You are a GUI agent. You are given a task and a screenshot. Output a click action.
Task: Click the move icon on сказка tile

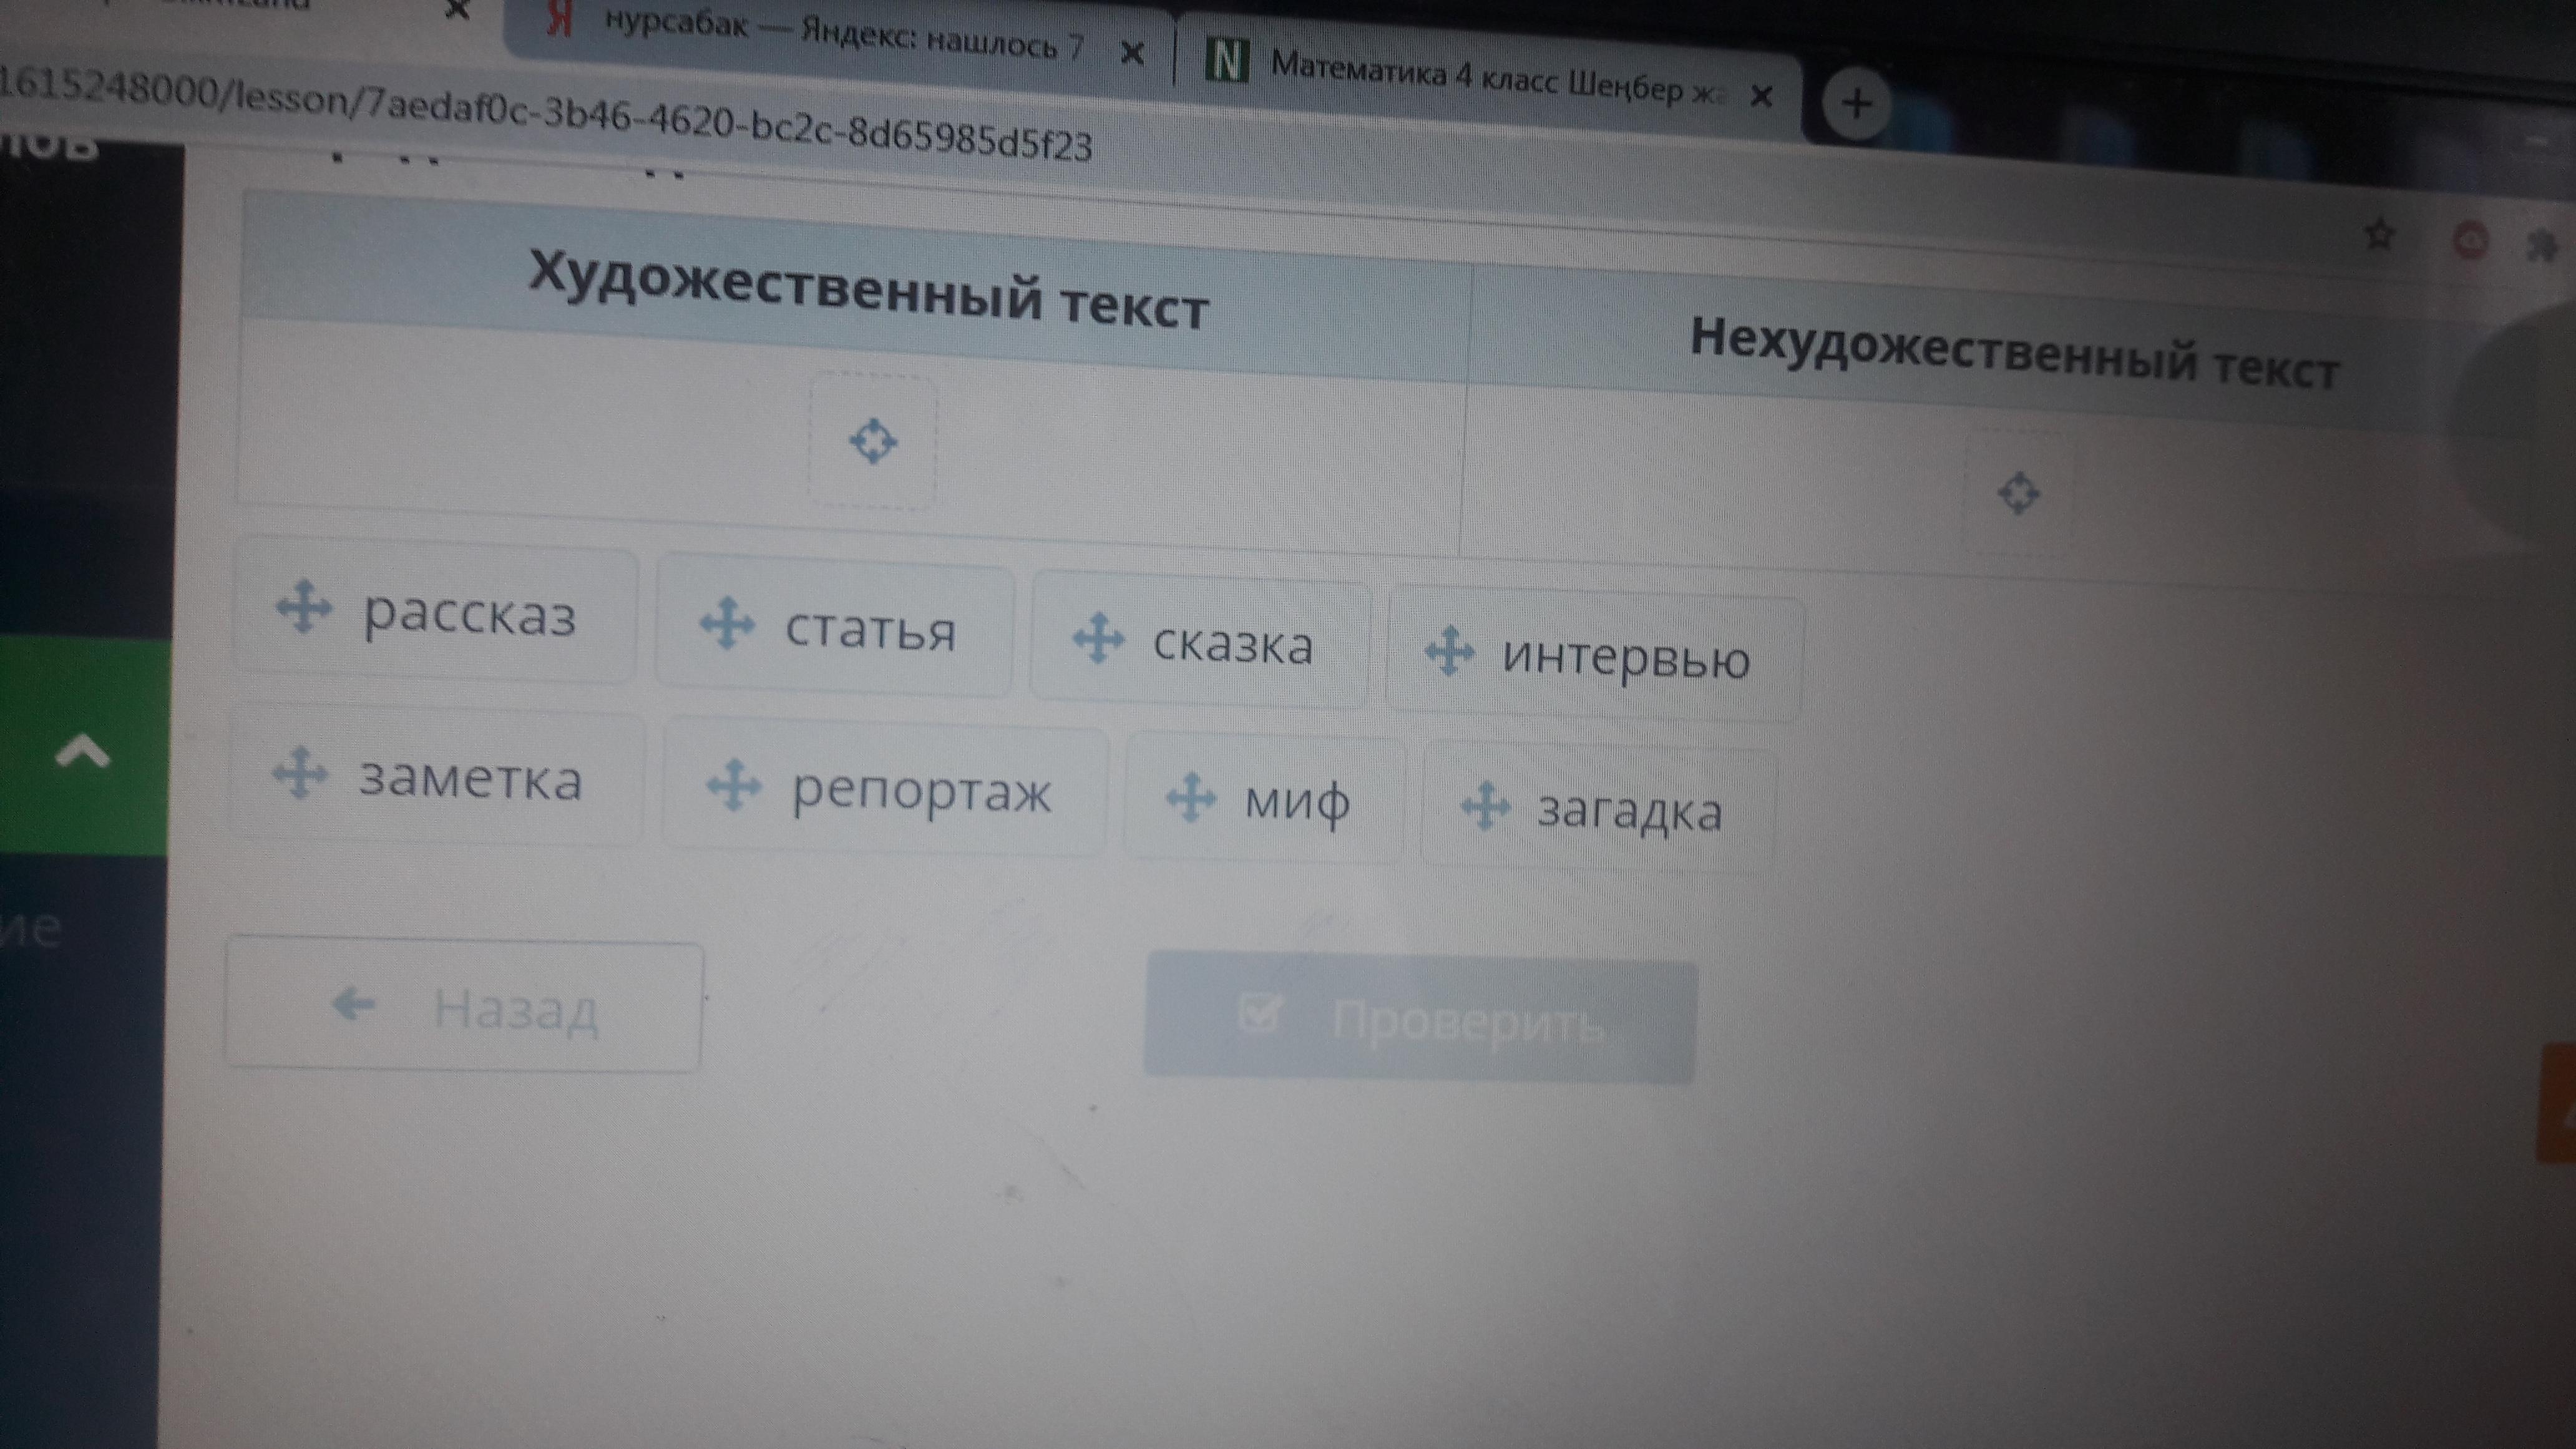1098,637
